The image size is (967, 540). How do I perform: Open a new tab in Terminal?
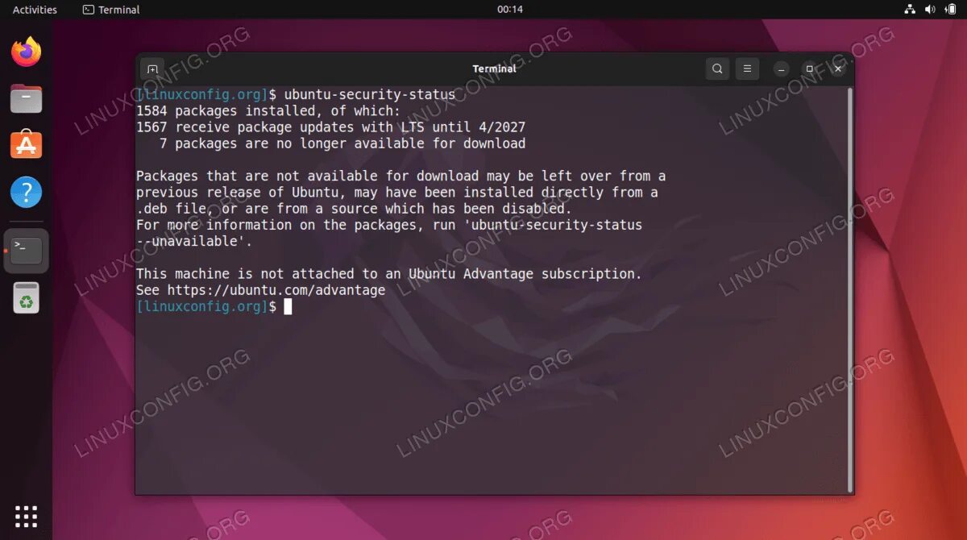pos(151,69)
